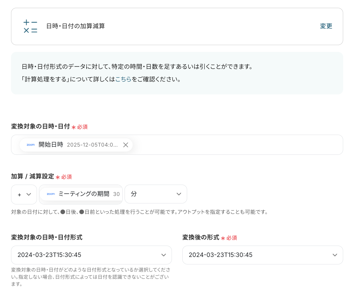Expand the 分 time unit dropdown

pyautogui.click(x=155, y=194)
